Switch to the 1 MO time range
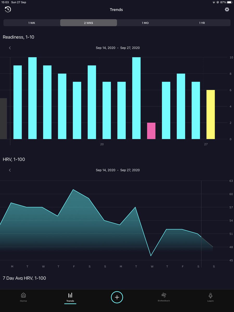 click(145, 23)
